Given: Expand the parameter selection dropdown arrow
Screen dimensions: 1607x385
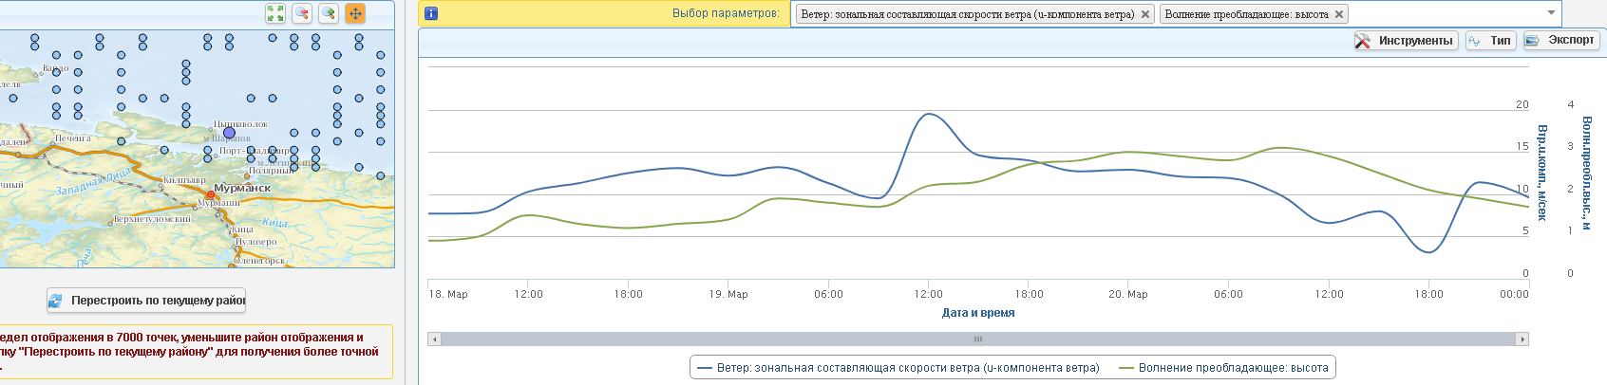Looking at the screenshot, I should [1551, 13].
